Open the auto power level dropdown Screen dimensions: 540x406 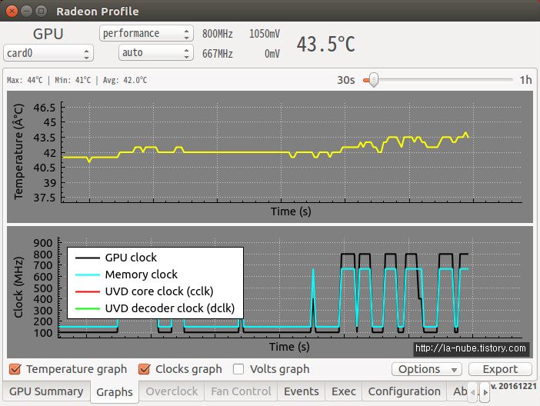coord(156,53)
